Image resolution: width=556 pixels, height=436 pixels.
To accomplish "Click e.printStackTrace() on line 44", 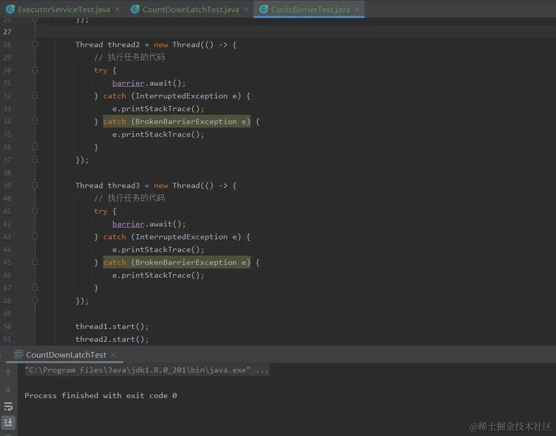I will (x=158, y=250).
